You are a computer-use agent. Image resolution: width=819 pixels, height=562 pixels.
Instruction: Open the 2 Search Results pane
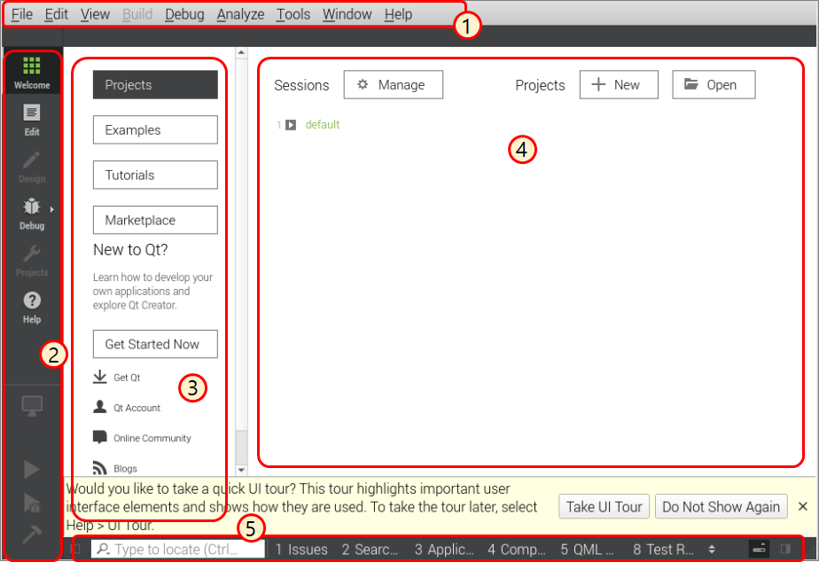coord(370,549)
